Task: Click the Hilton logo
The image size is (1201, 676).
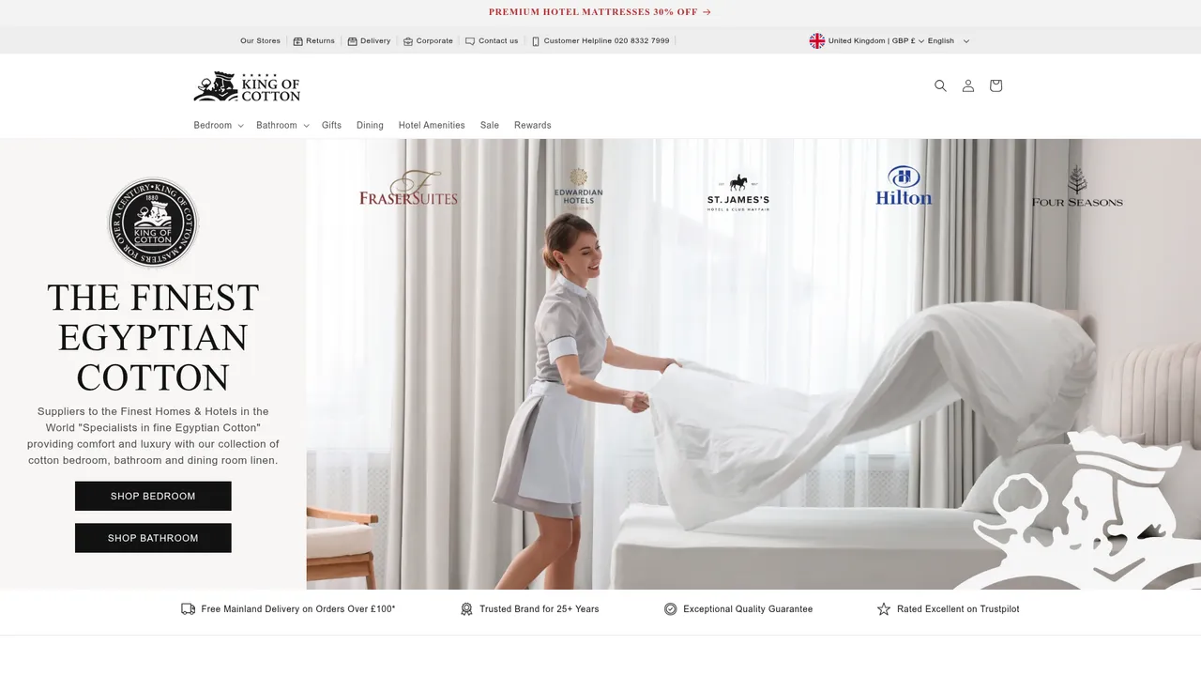Action: click(904, 186)
